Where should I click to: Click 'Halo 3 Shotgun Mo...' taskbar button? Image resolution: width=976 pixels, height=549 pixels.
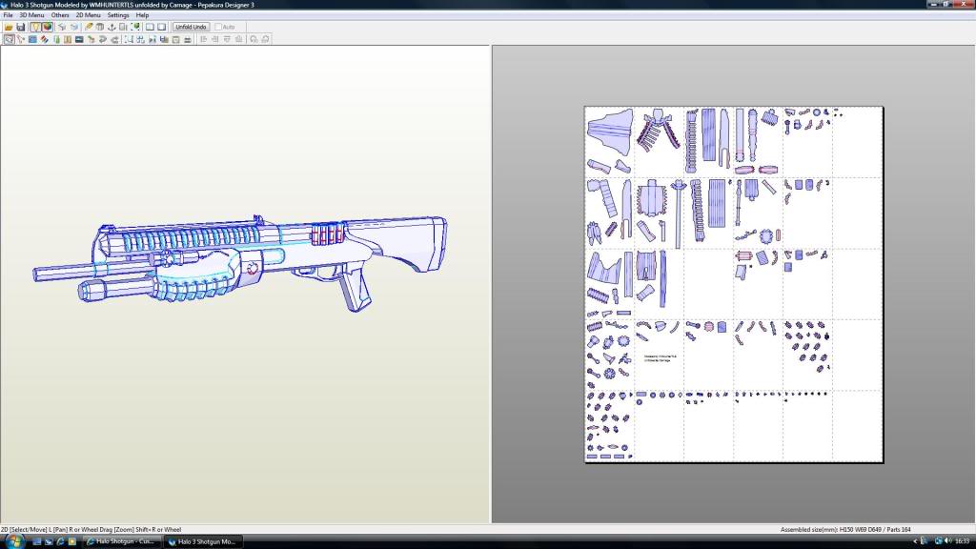pos(203,541)
